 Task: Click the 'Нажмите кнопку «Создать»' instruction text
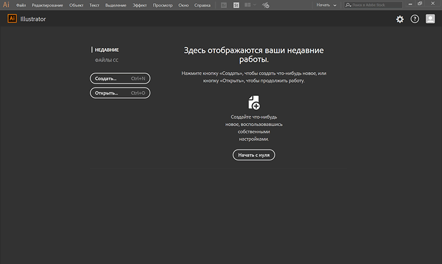coord(254,77)
